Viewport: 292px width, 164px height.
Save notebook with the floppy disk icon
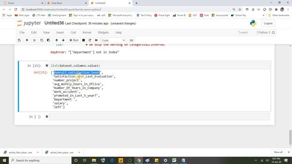(19, 40)
